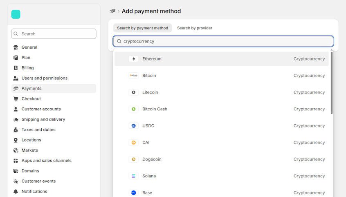The width and height of the screenshot is (346, 197).
Task: Open Shipping and delivery settings
Action: click(54, 119)
